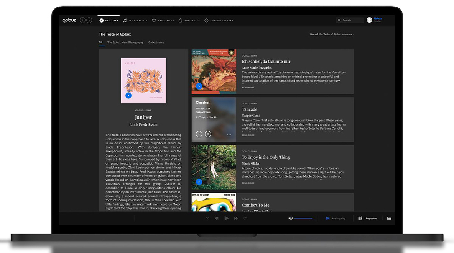This screenshot has height=253, width=454.
Task: Open artist Linda Fredriksson
Action: pos(143,125)
